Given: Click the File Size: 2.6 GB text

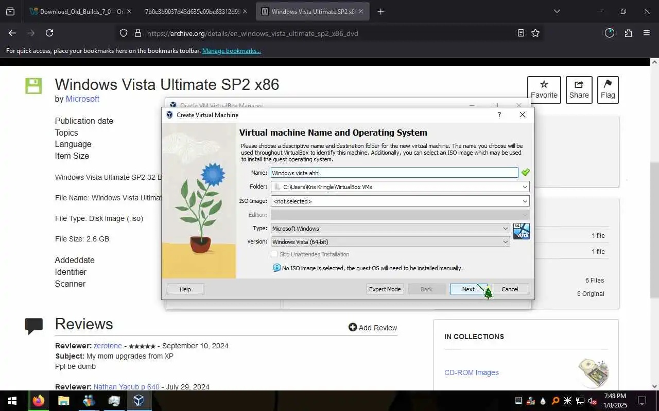Looking at the screenshot, I should tap(82, 239).
